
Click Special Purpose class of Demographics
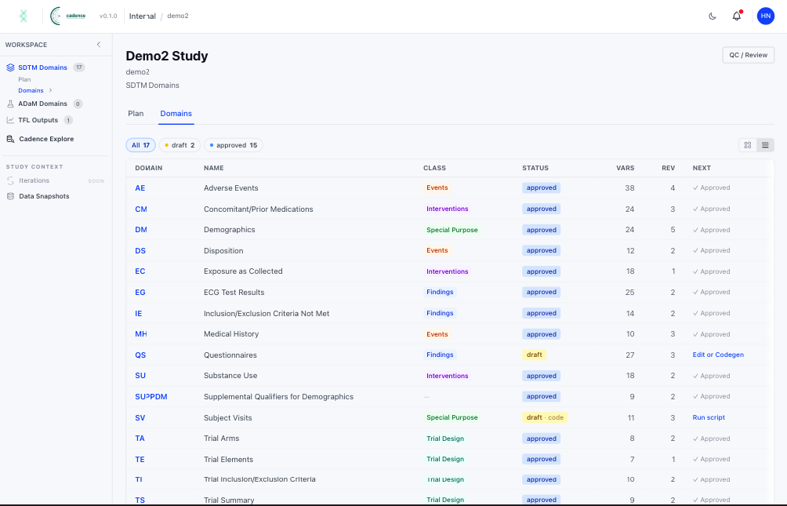coord(452,230)
